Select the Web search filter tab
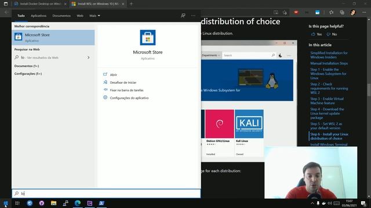Screen dimensions: 371x208 coord(80,16)
